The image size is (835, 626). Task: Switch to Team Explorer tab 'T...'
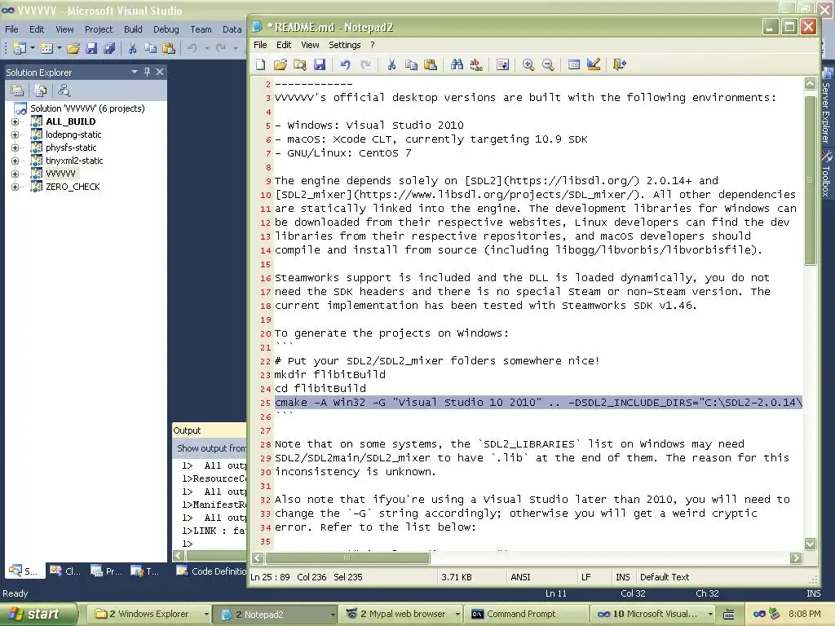145,571
